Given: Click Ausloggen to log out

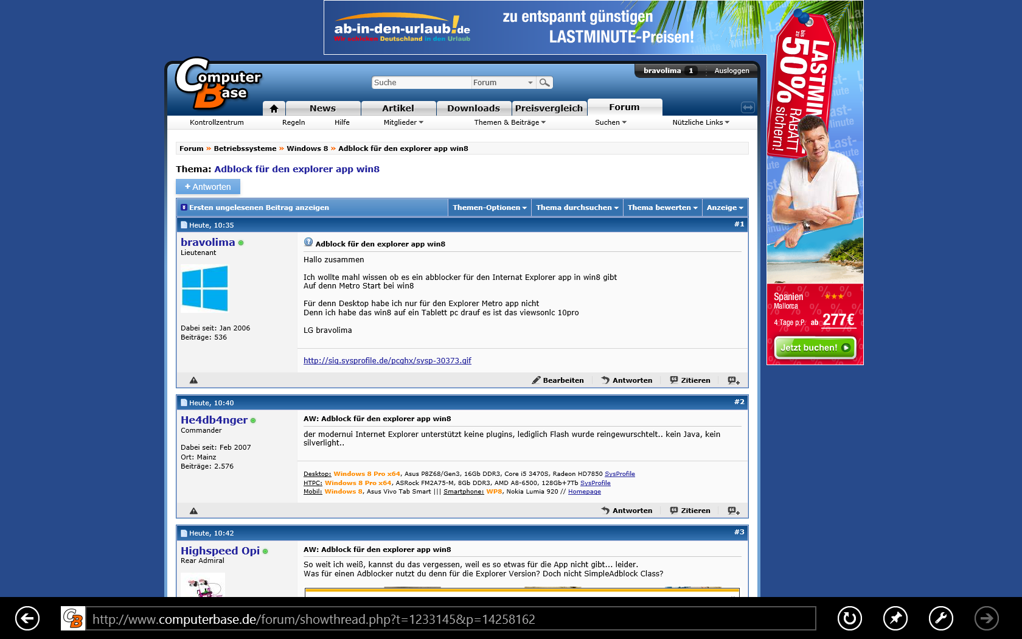Looking at the screenshot, I should pos(732,71).
